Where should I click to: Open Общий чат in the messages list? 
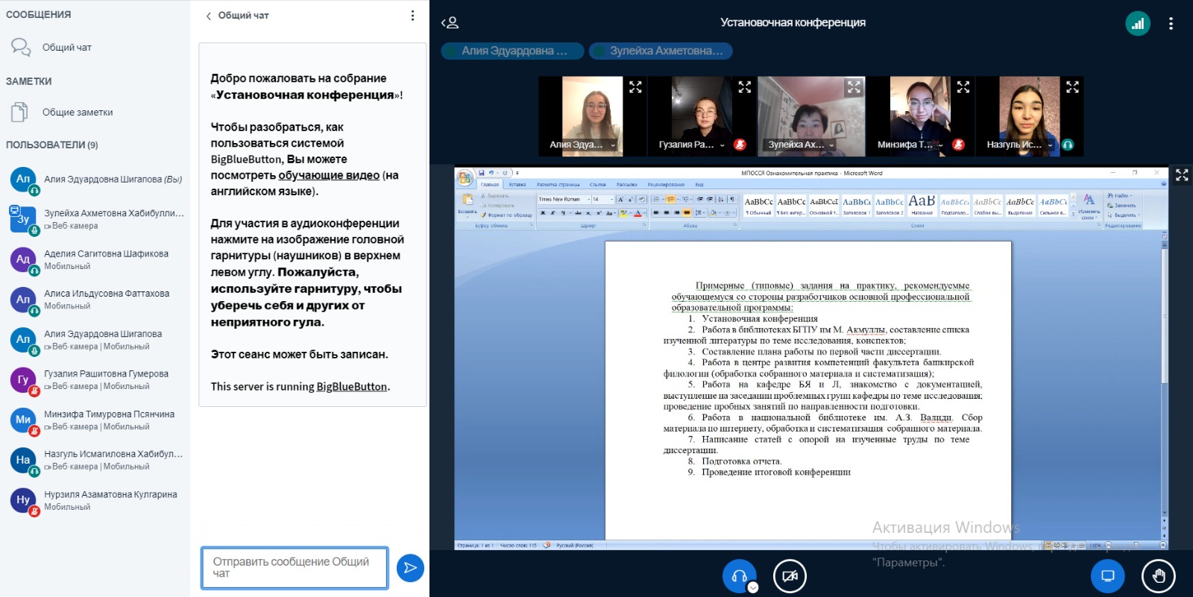66,48
